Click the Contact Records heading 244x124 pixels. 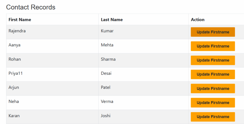(x=31, y=7)
